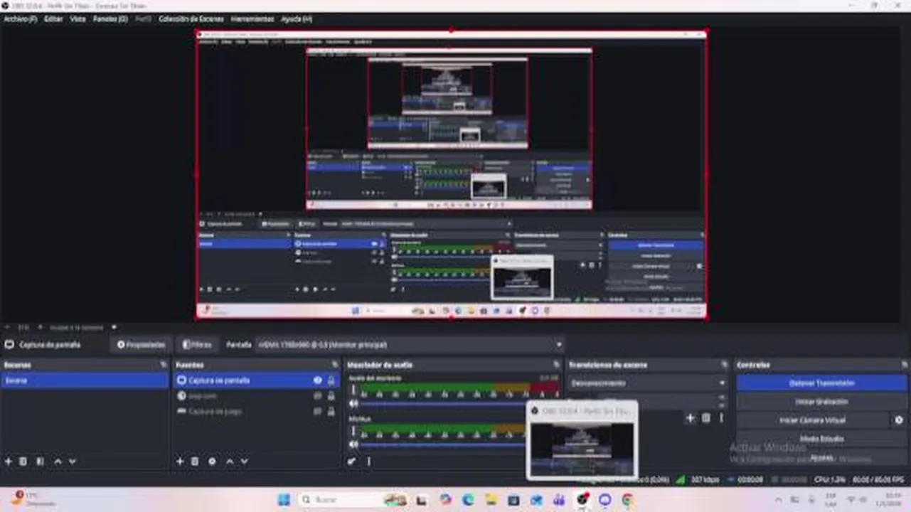Open the Editar menu
The image size is (911, 512).
[53, 19]
